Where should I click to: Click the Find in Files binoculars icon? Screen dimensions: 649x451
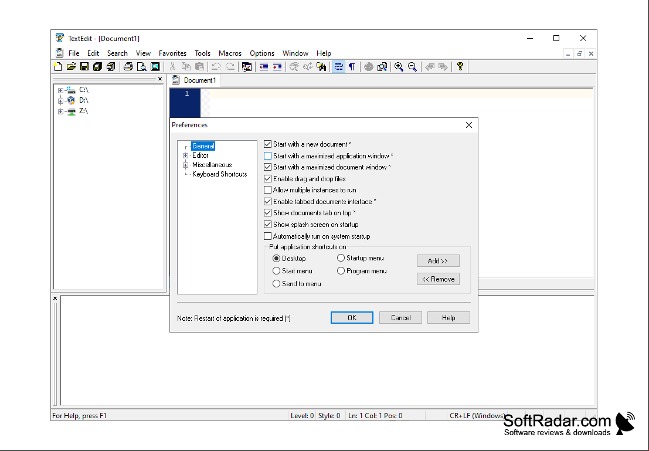pyautogui.click(x=321, y=67)
